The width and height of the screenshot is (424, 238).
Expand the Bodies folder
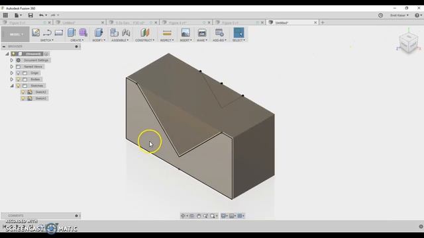[x=12, y=79]
